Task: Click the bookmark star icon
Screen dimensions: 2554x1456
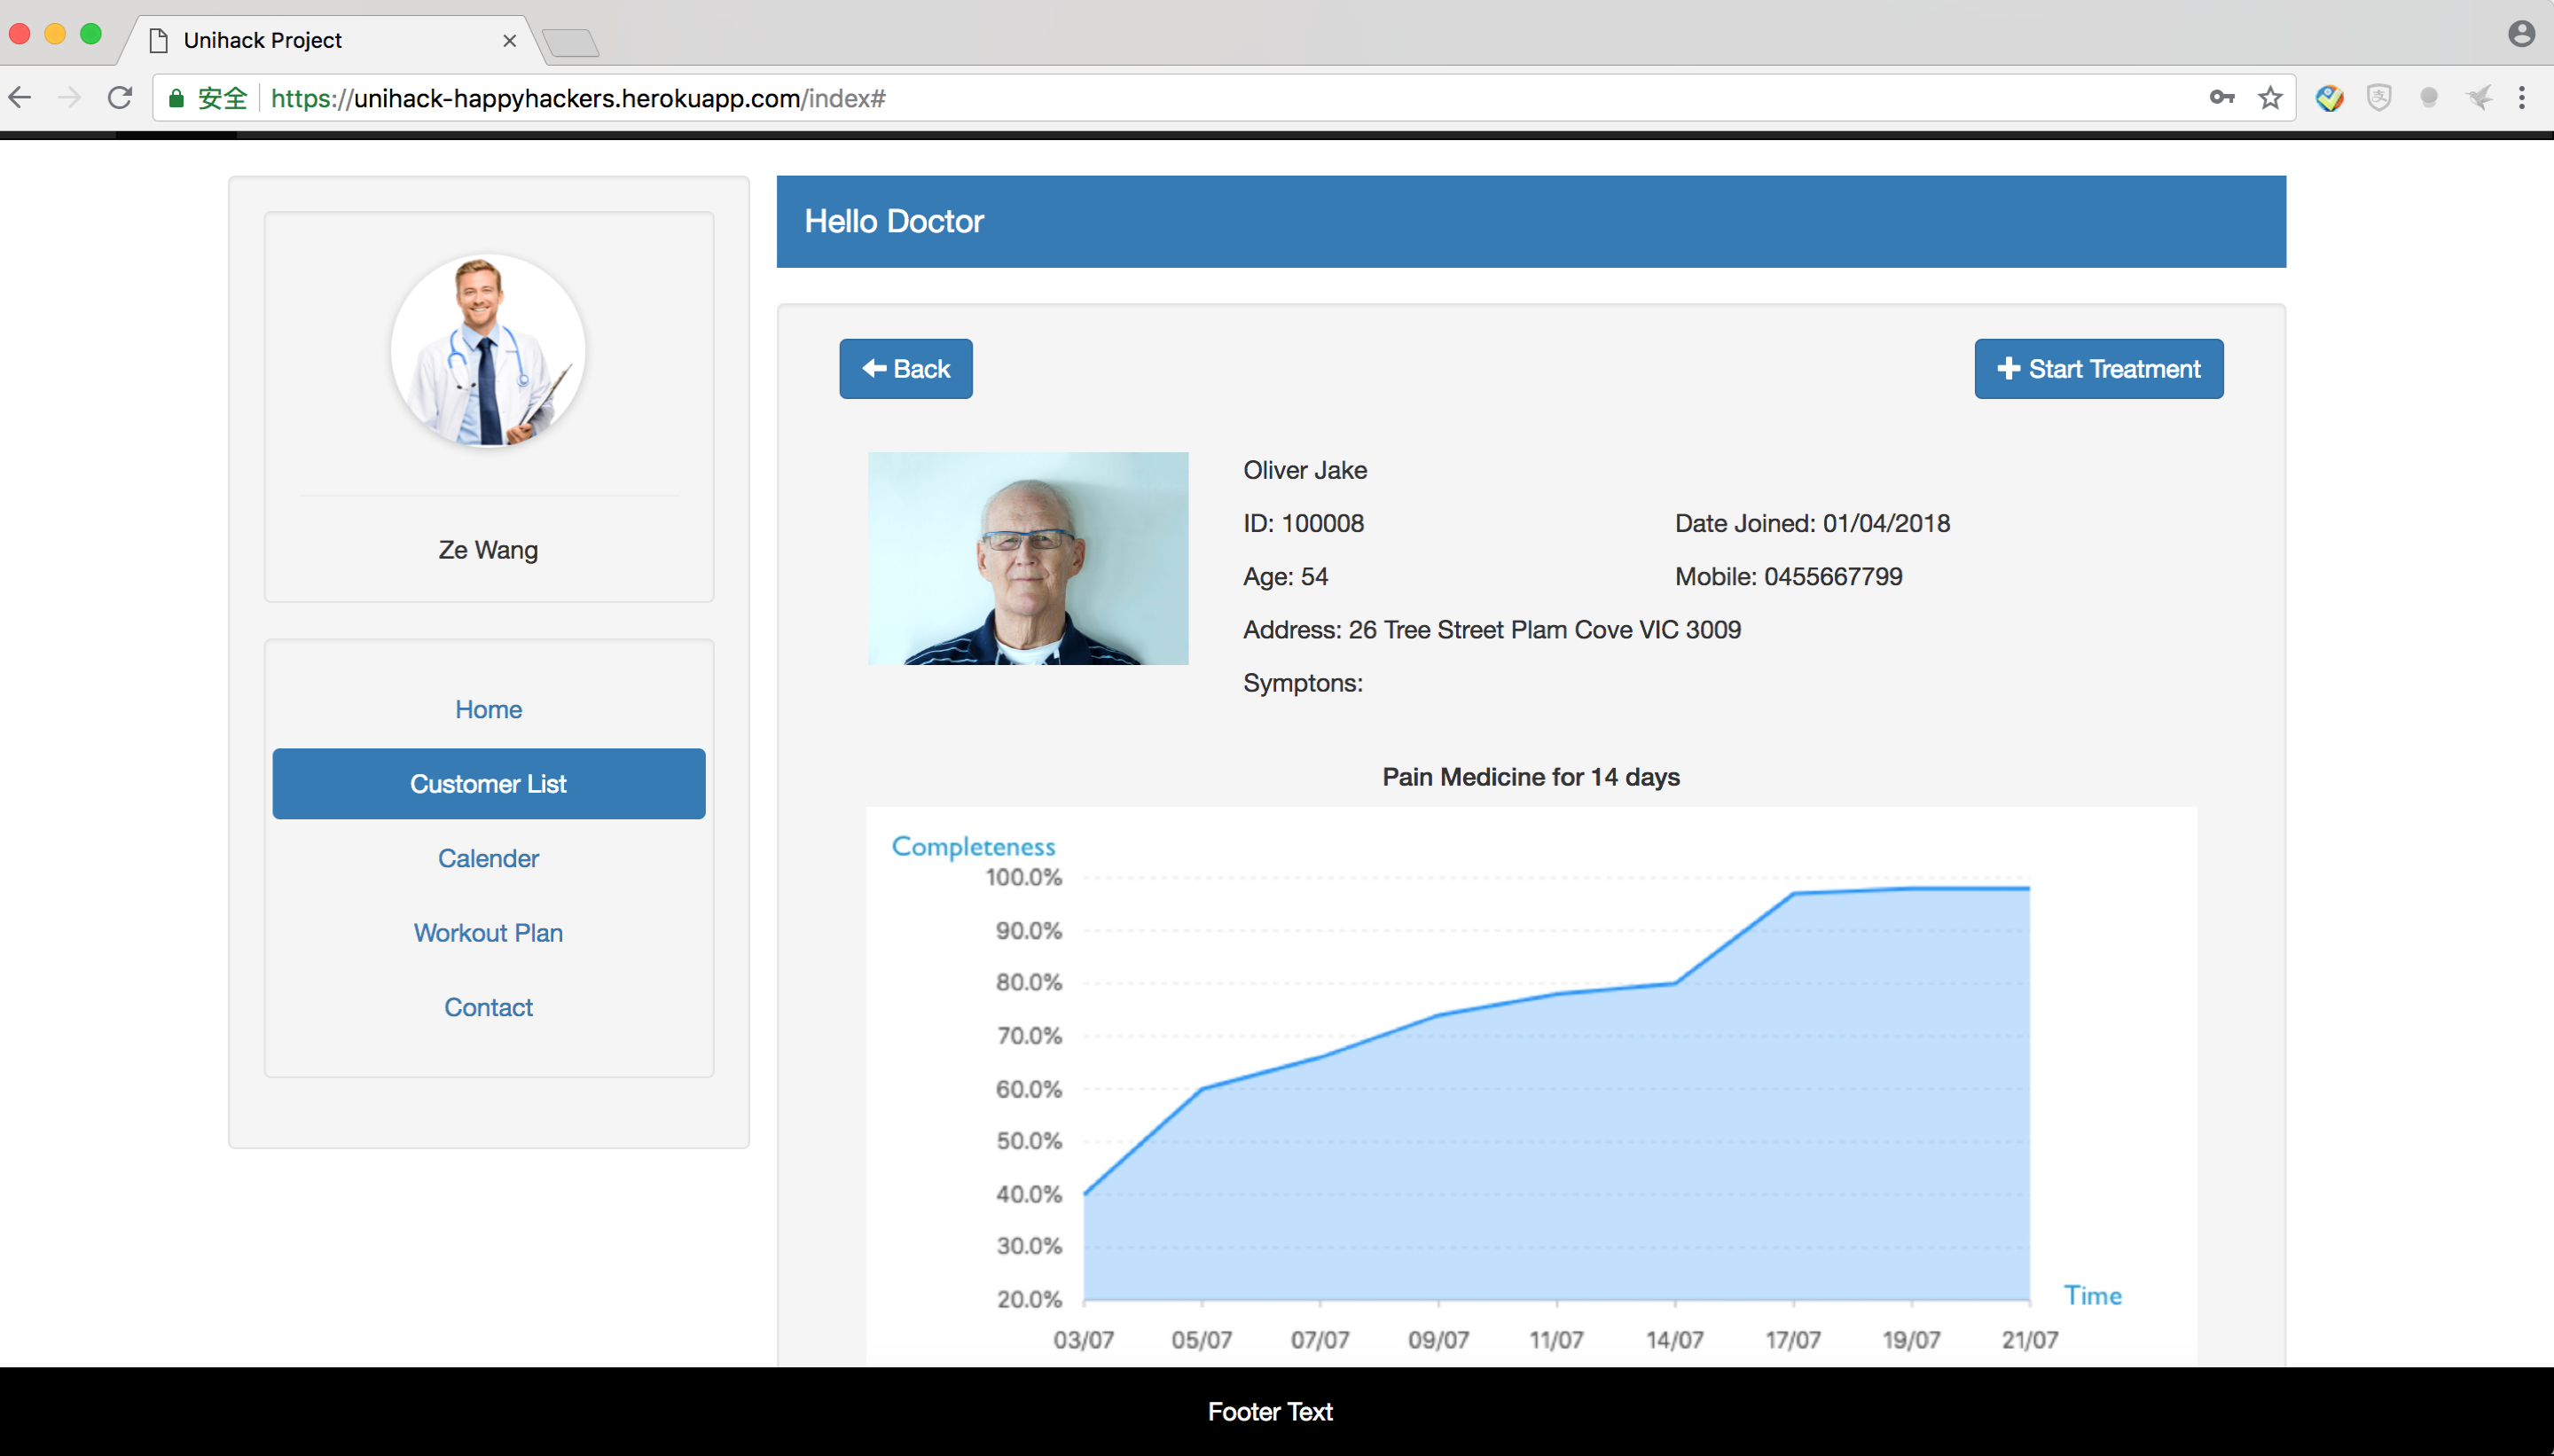Action: [x=2270, y=98]
